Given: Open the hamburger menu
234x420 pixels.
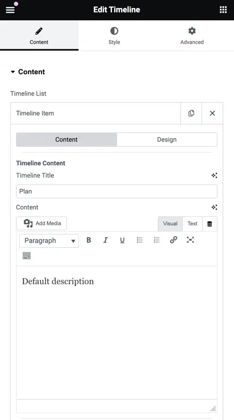Looking at the screenshot, I should pos(10,10).
